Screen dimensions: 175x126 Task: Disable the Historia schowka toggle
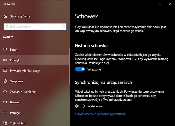coord(80,69)
